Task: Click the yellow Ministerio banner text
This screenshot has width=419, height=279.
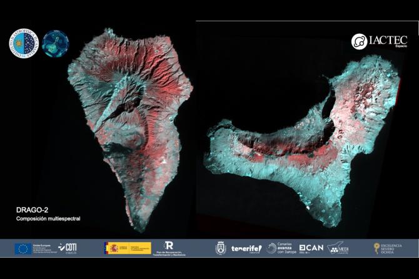Action: point(138,248)
